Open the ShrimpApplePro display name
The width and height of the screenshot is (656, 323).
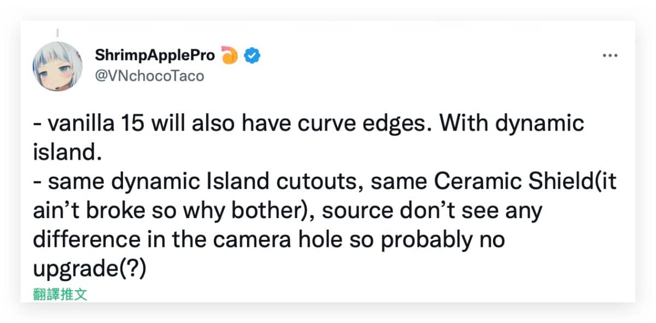pyautogui.click(x=155, y=55)
